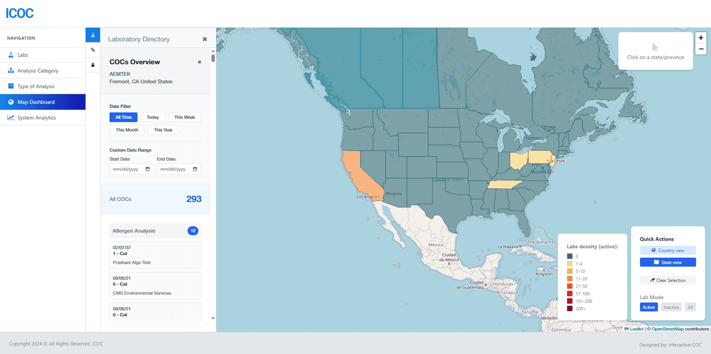
Task: Click the 200+ density legend swatch
Action: click(570, 308)
